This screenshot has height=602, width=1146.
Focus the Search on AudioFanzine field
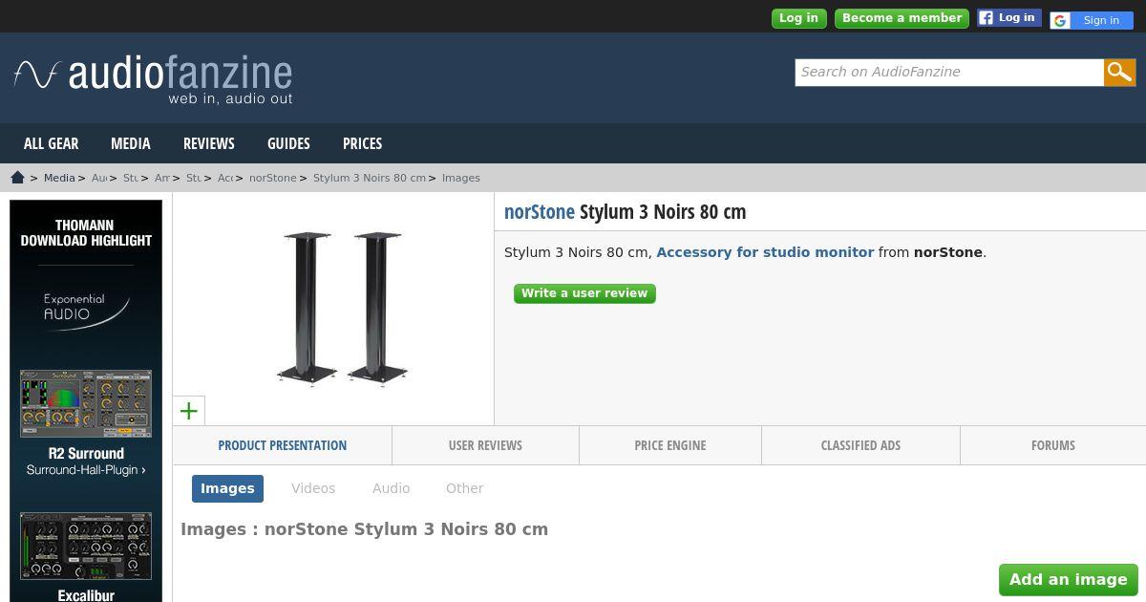(x=949, y=72)
